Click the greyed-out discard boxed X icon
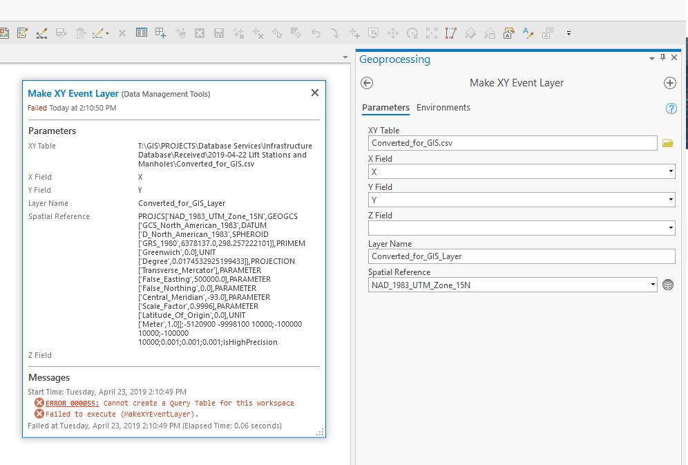This screenshot has height=465, width=688. coord(200,33)
